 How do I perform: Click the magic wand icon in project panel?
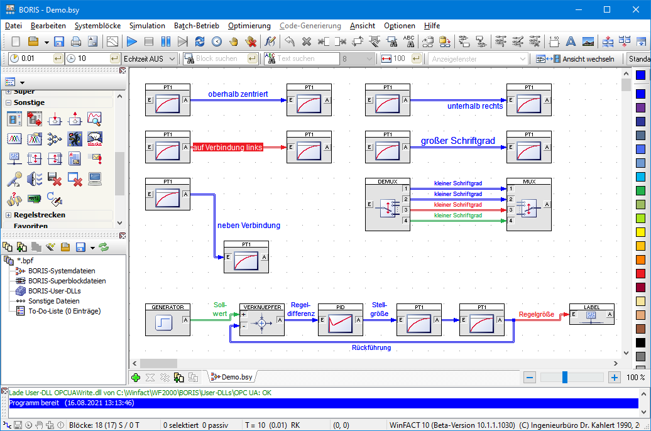[50, 248]
